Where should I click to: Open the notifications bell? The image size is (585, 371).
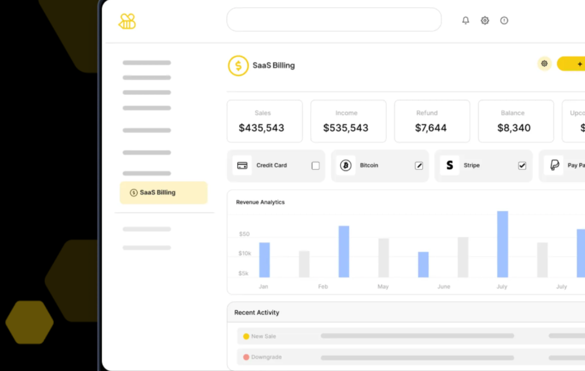click(465, 20)
